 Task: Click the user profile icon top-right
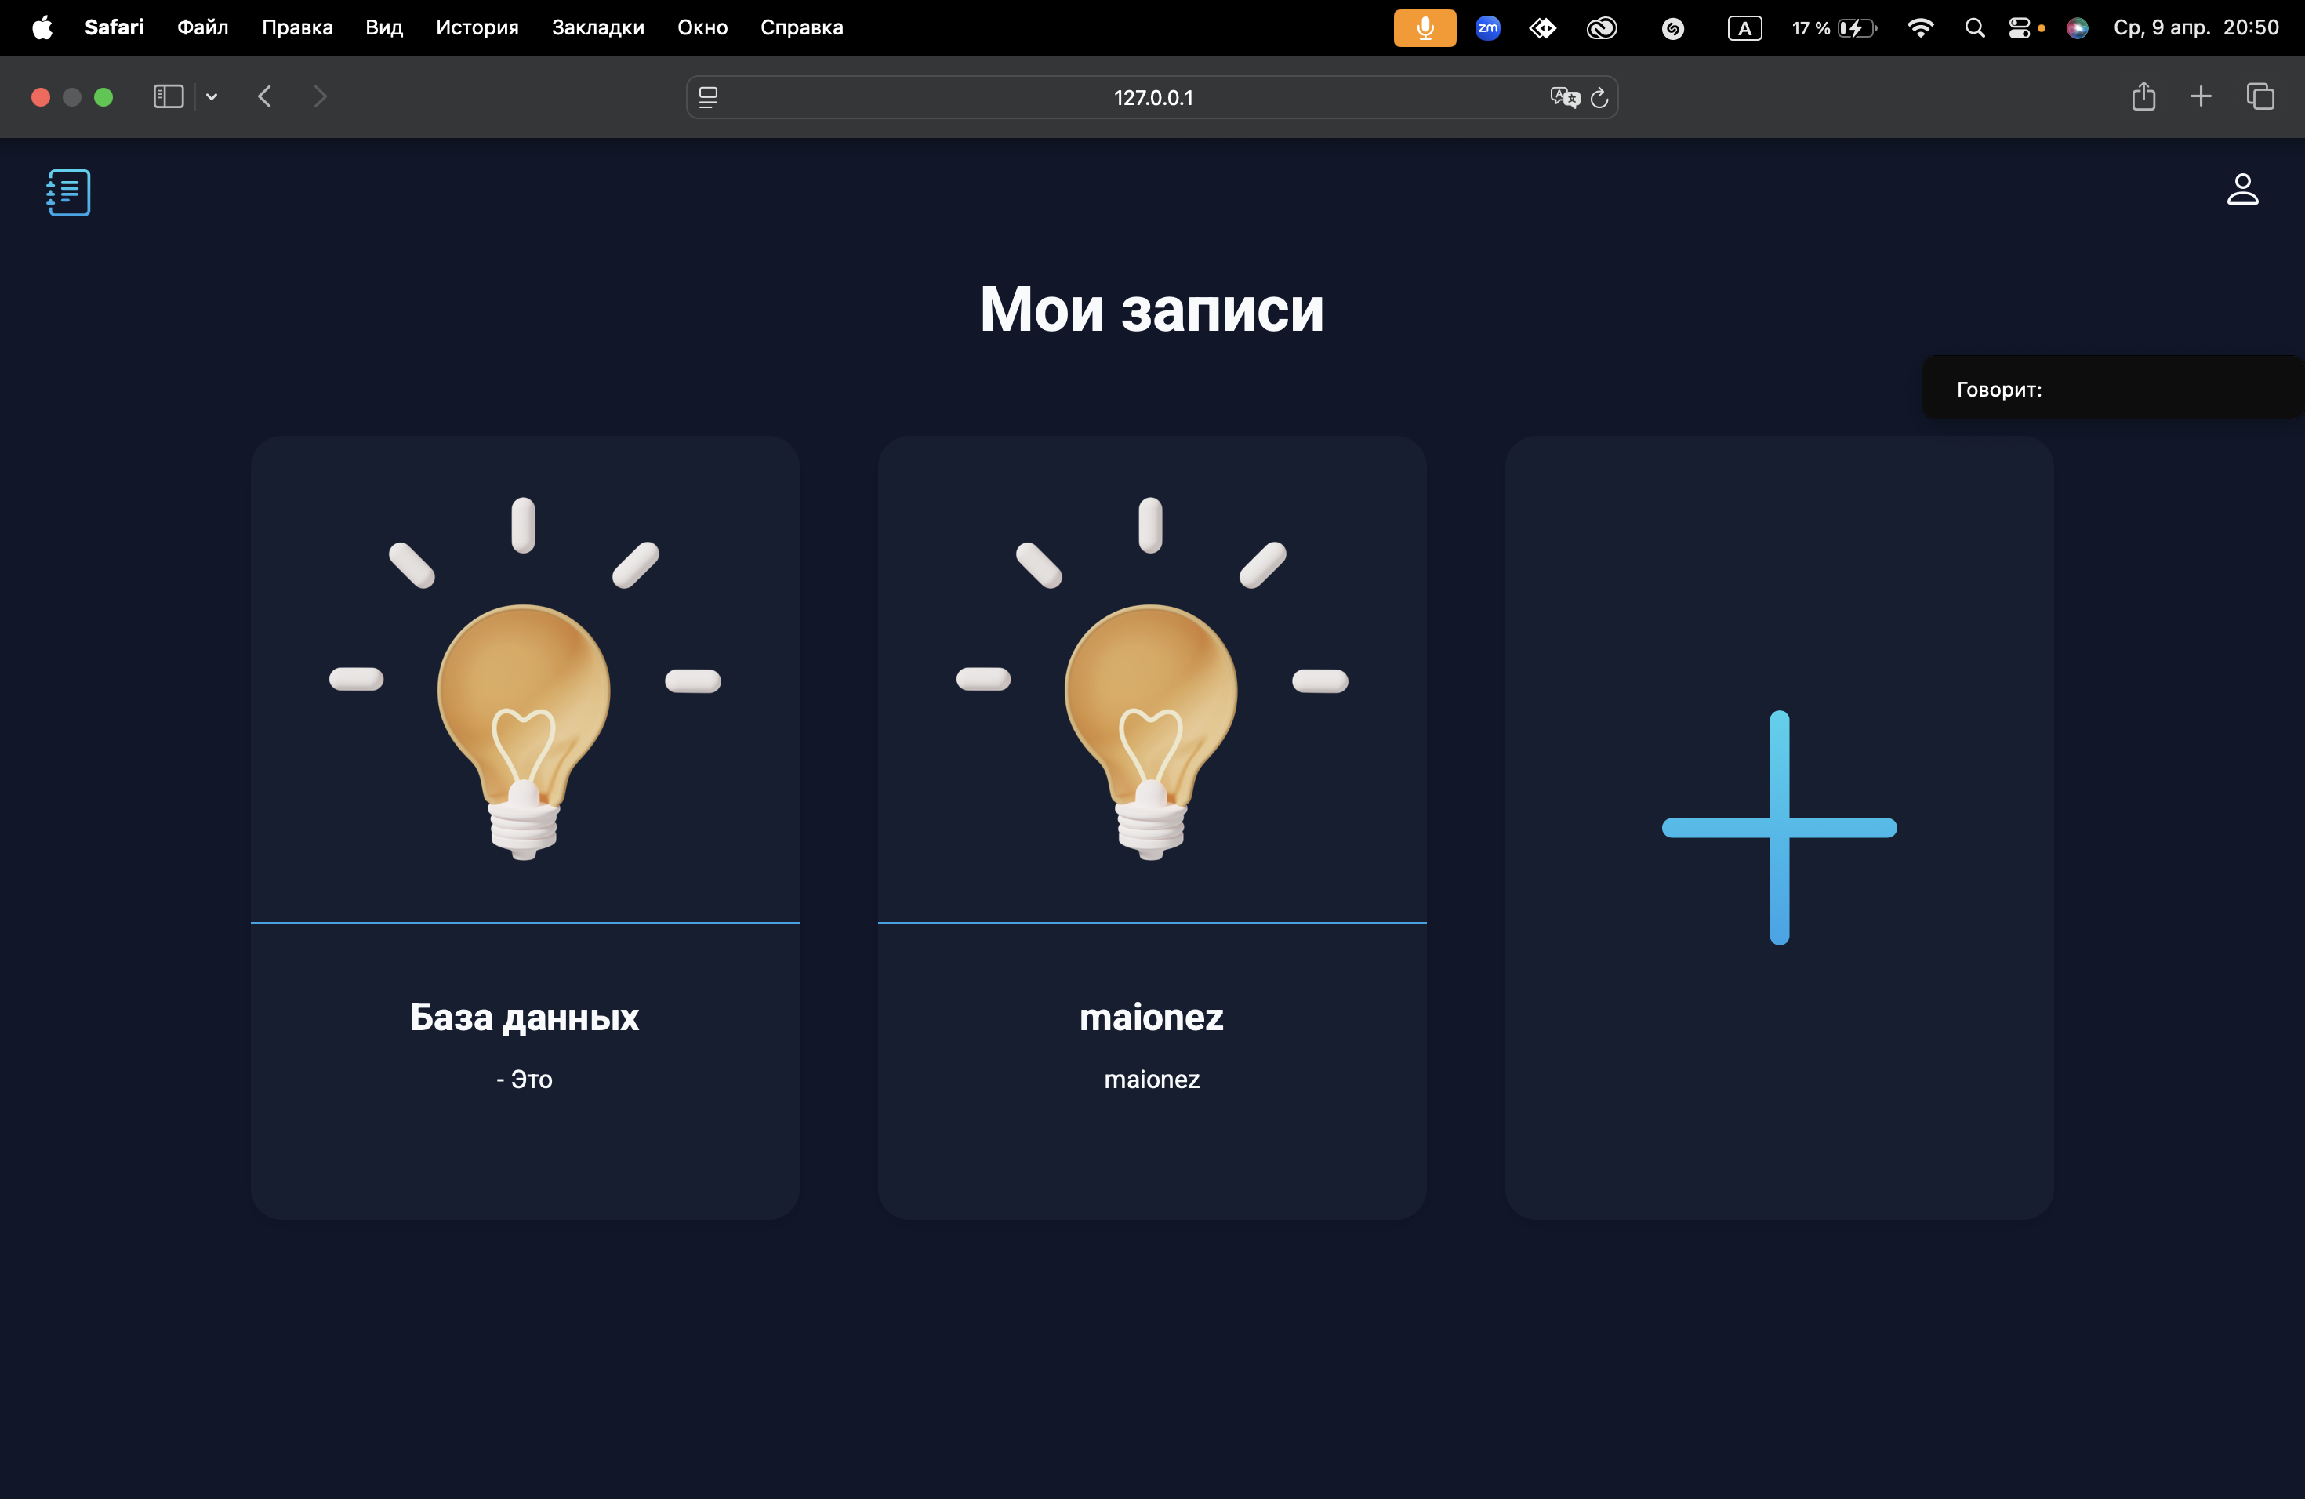2244,189
